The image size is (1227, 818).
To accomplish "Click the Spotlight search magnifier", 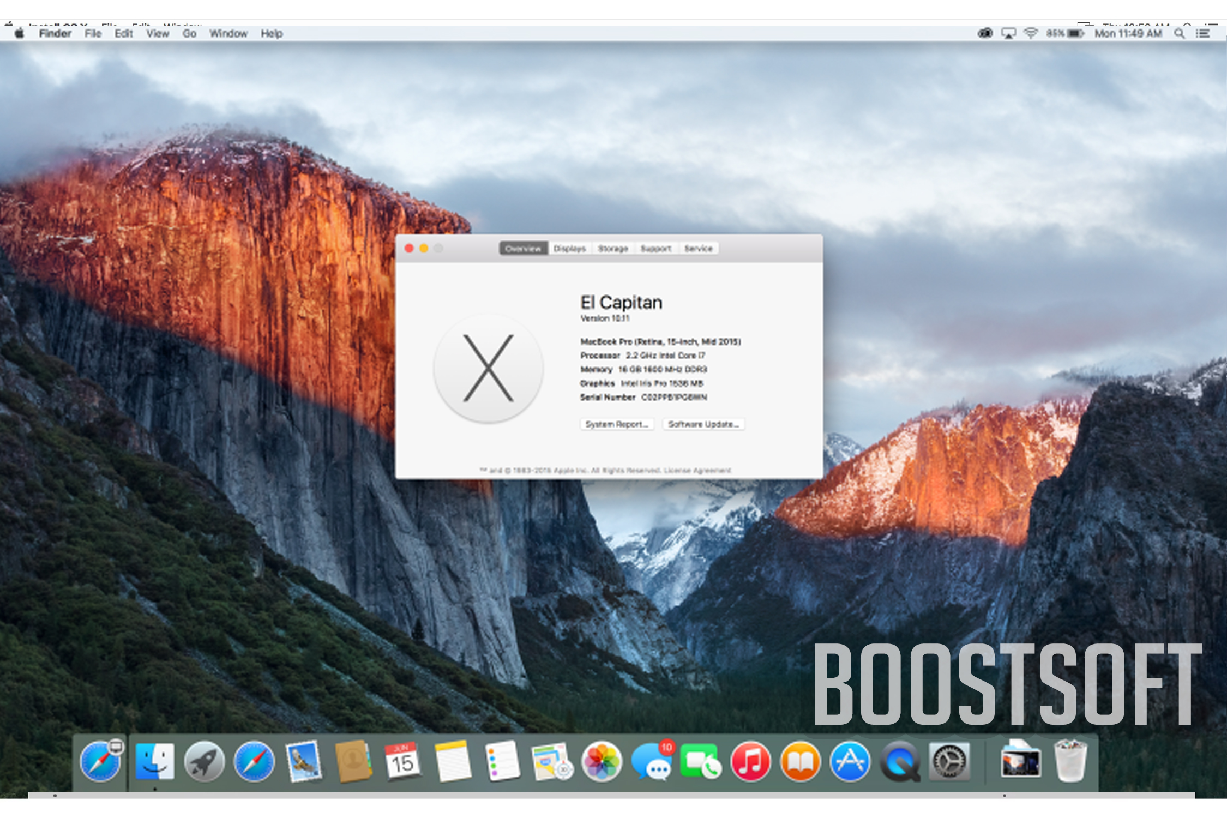I will click(x=1179, y=33).
